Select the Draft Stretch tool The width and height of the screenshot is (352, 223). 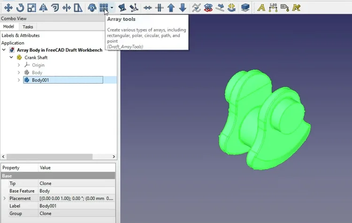78,8
